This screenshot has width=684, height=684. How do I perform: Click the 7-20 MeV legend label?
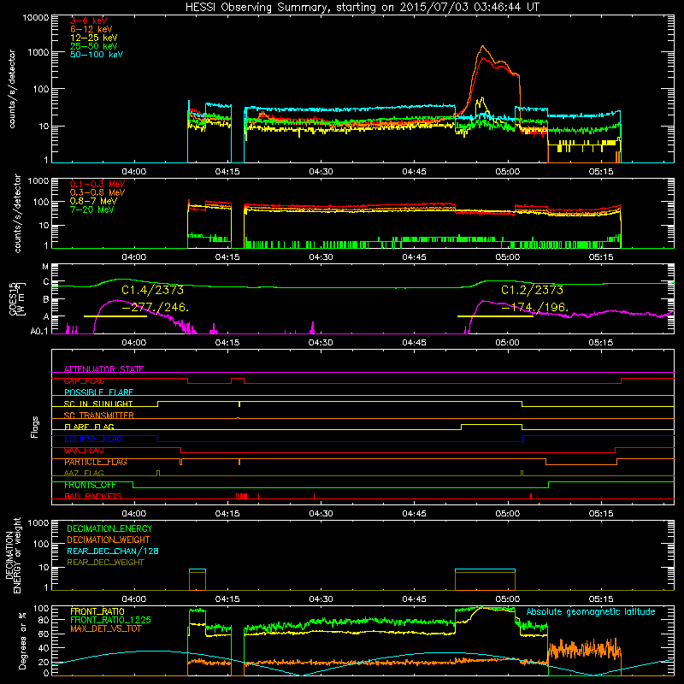pos(91,209)
